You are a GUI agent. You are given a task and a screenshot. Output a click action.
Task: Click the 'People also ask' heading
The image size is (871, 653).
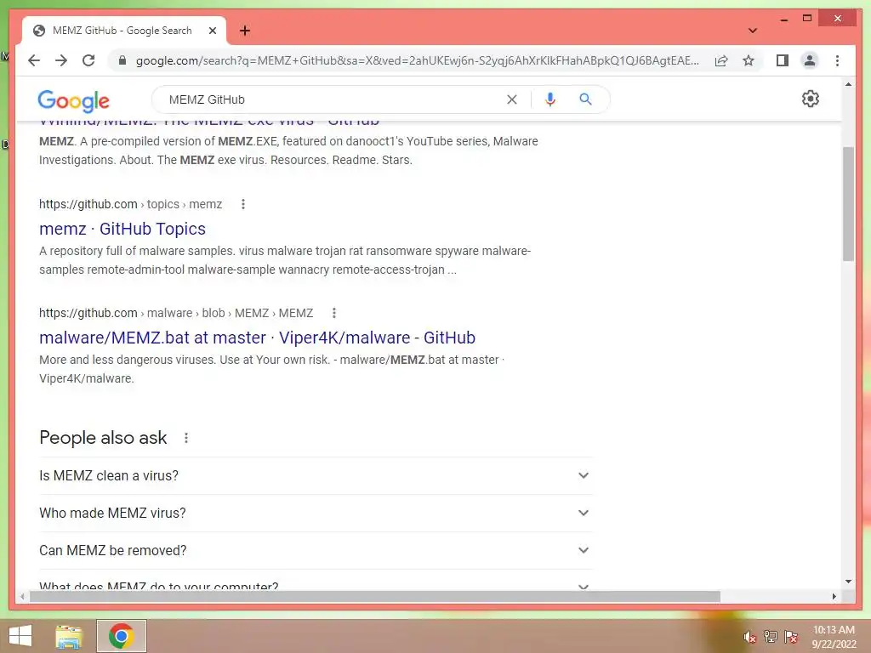pos(103,438)
